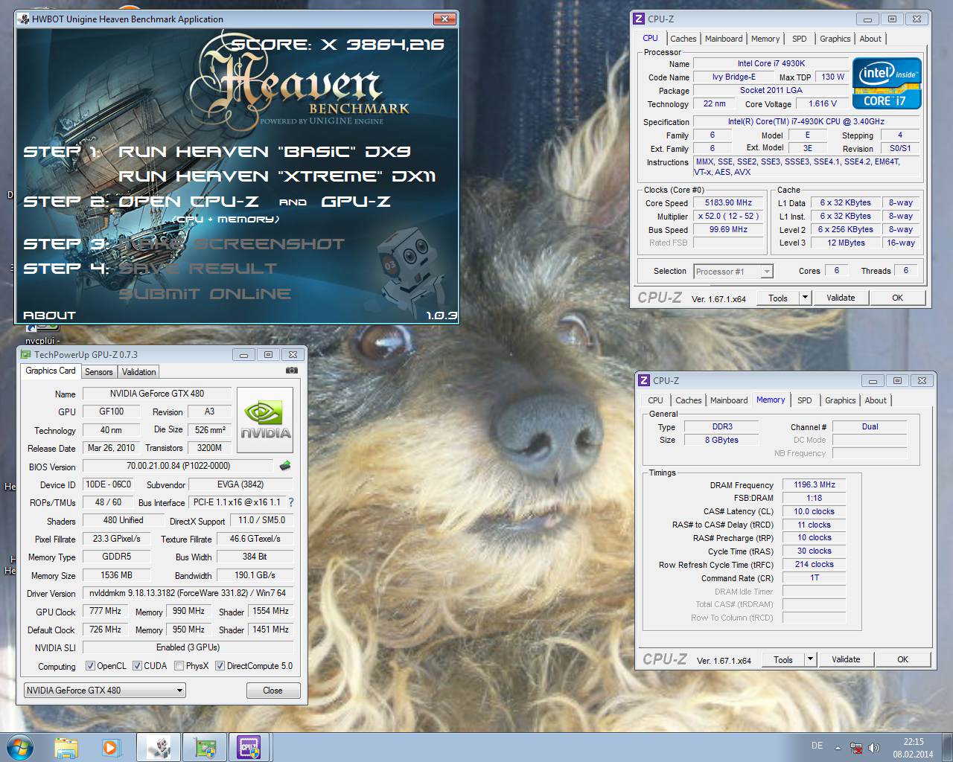The height and width of the screenshot is (762, 953).
Task: Click OK in upper CPU-Z window
Action: pos(897,298)
